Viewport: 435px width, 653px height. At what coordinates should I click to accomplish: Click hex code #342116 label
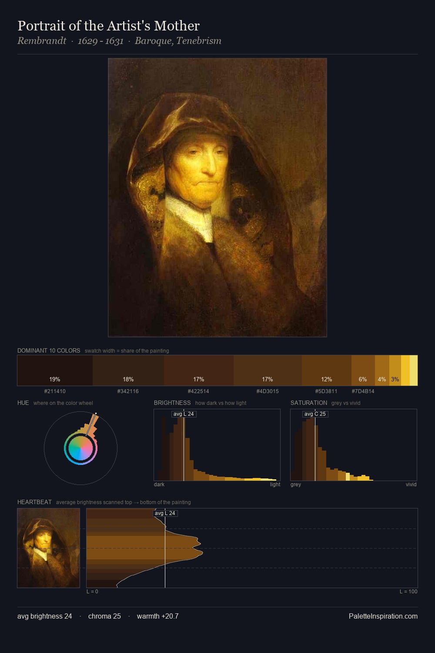click(128, 391)
